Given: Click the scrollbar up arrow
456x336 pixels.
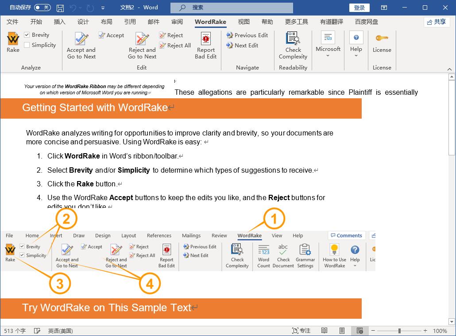Looking at the screenshot, I should [451, 77].
